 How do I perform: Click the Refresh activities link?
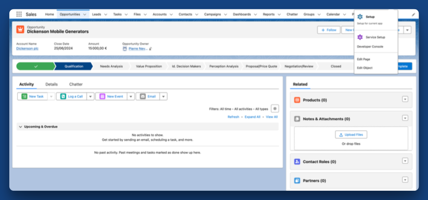[x=233, y=117]
